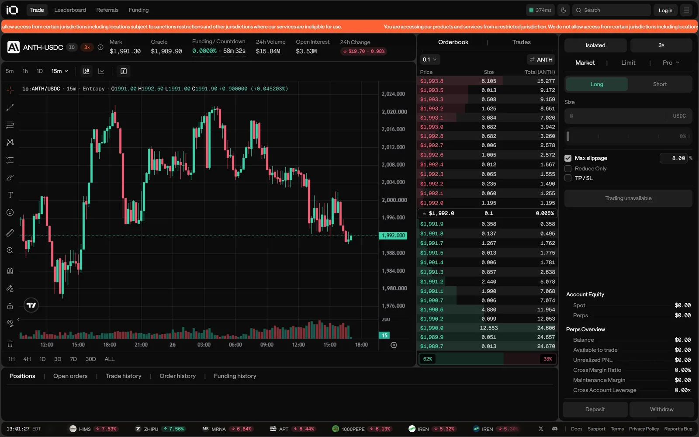Select the brush drawing tool
Screen dimensions: 699x437
[10, 177]
